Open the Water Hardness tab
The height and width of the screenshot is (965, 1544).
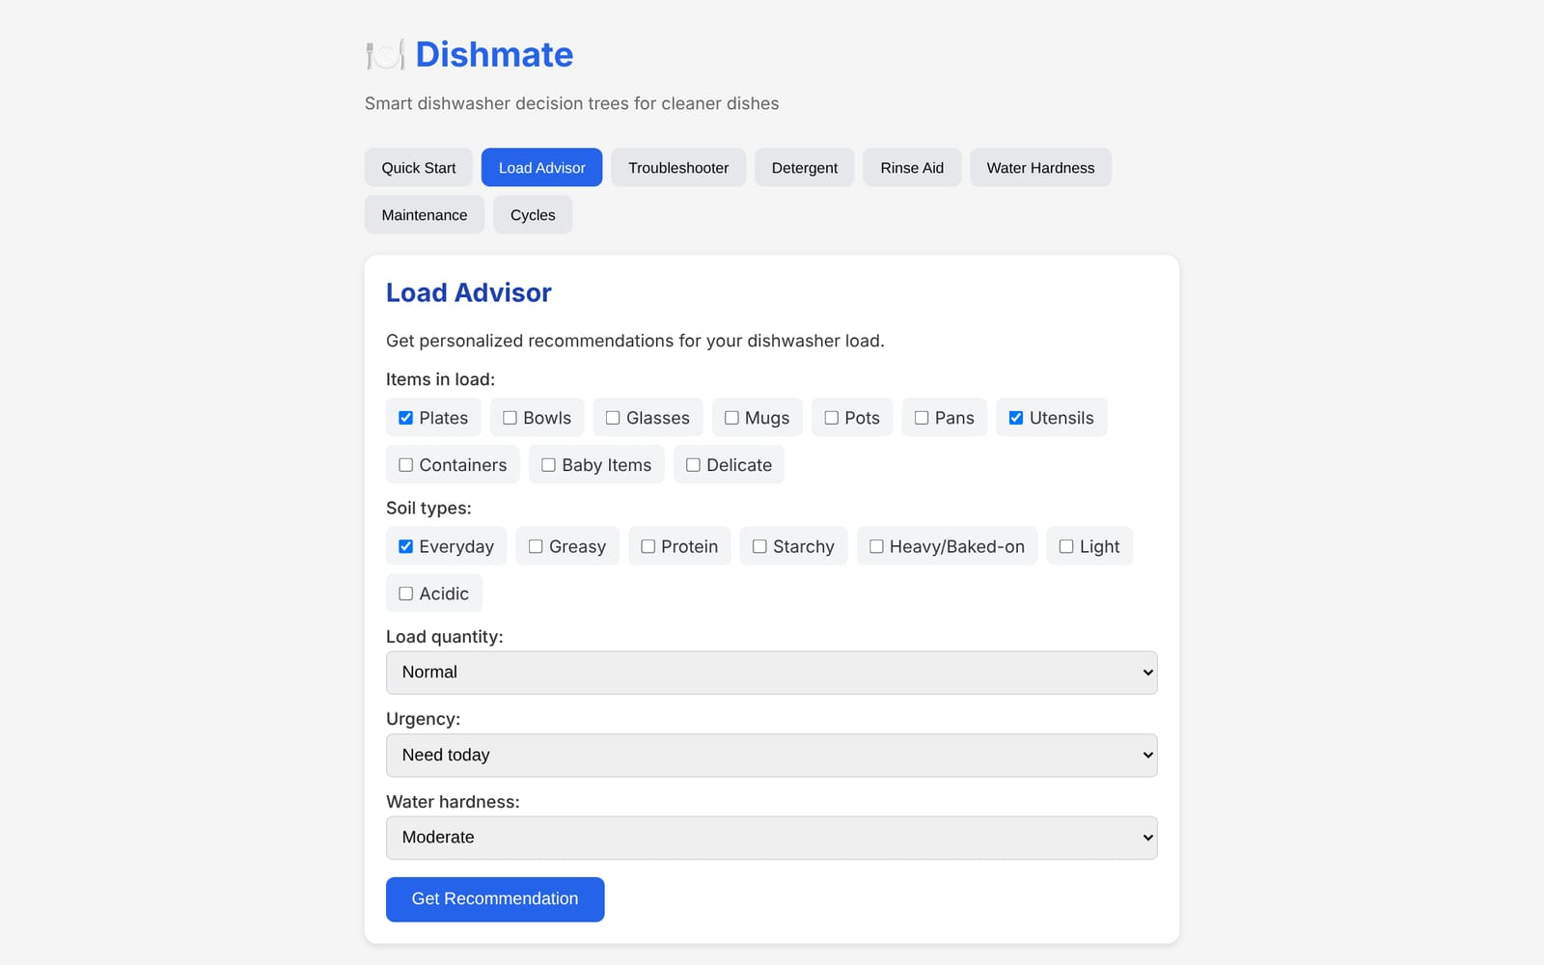coord(1040,168)
